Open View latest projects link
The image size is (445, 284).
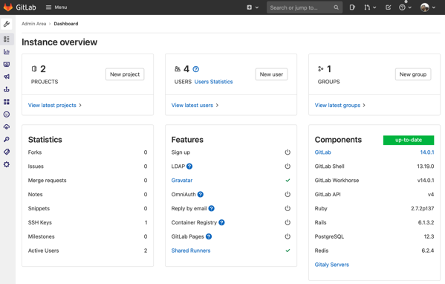(x=55, y=105)
